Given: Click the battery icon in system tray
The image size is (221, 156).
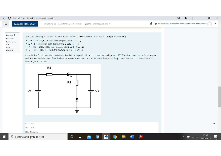Looking at the screenshot, I should 188,137.
